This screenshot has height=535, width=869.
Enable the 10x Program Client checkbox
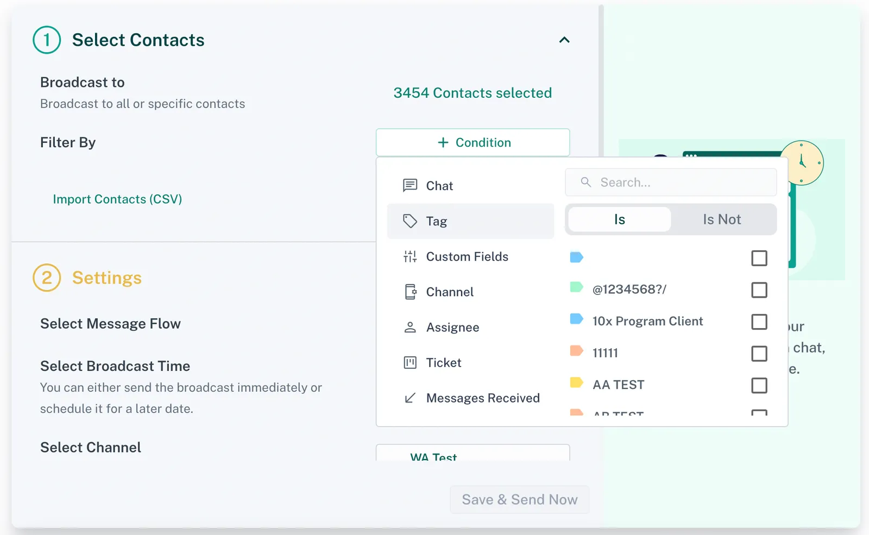tap(759, 322)
